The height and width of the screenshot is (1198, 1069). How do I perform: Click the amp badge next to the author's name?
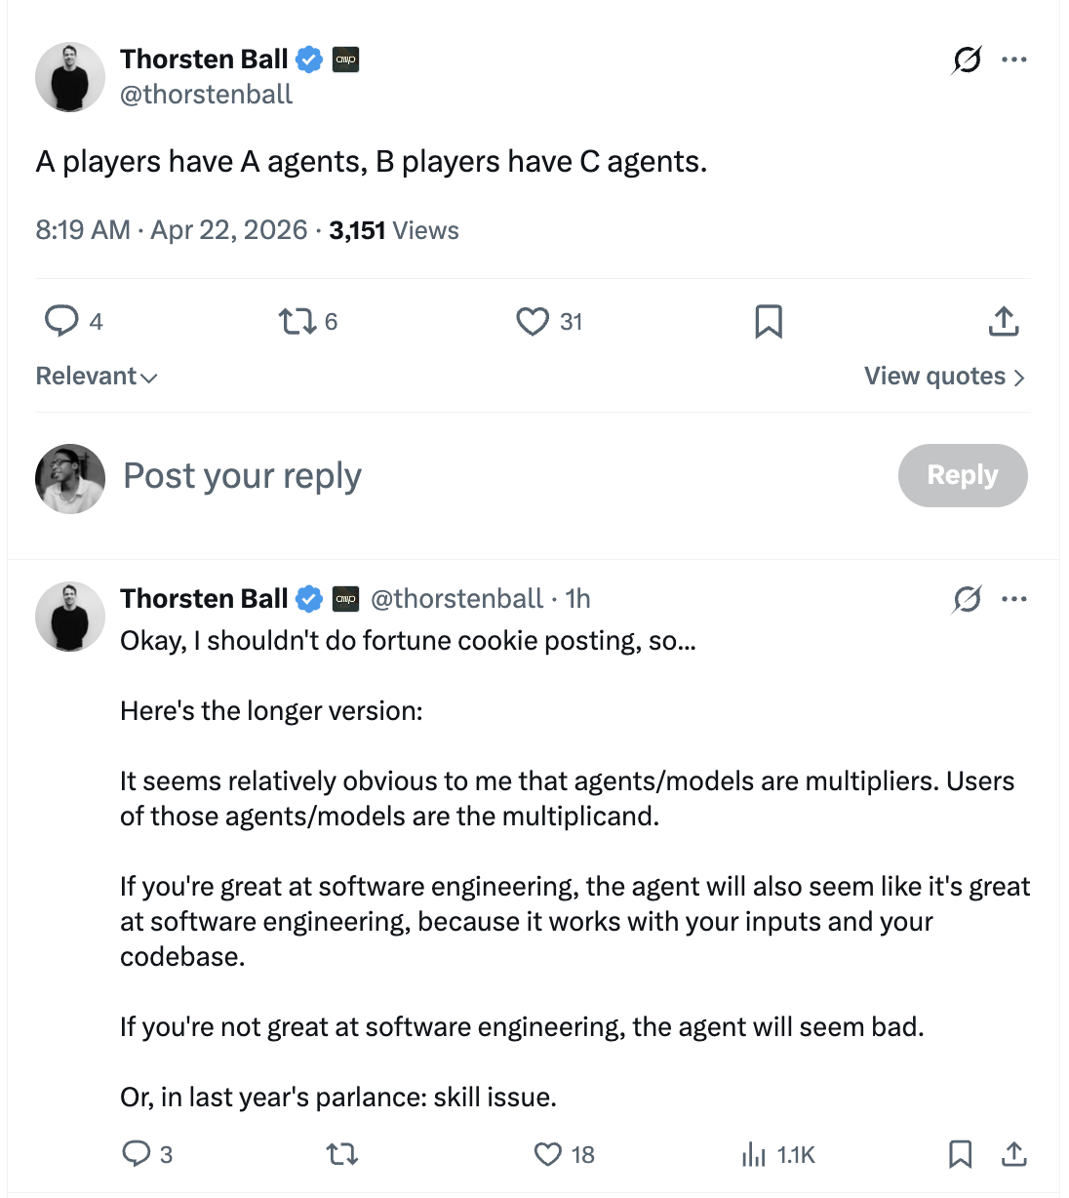pos(346,59)
